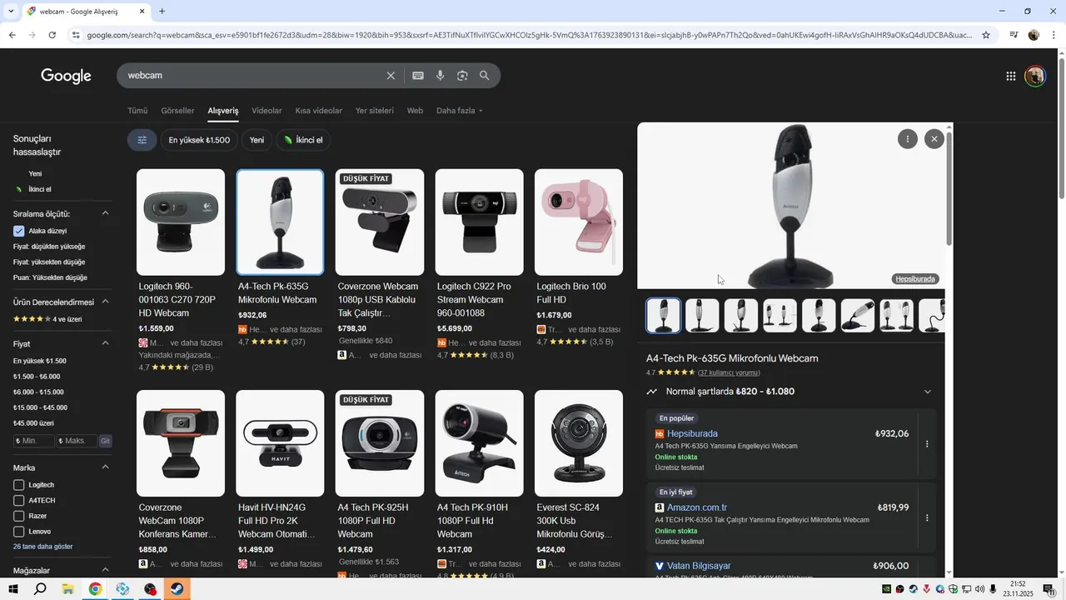Screen dimensions: 1066x600
Task: Switch to the Kısa videolar tab
Action: tap(319, 111)
